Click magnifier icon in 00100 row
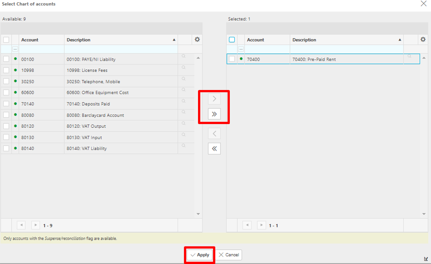 point(184,56)
